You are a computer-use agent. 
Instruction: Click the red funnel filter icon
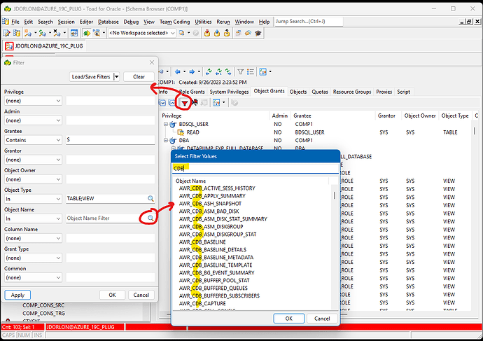(185, 103)
